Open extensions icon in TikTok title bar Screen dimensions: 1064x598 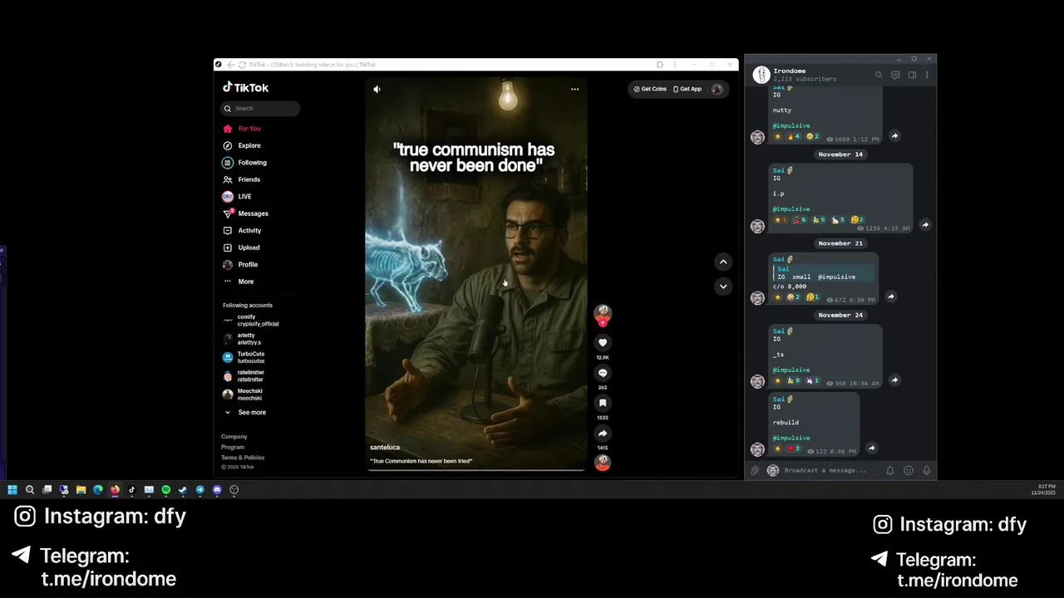point(659,65)
